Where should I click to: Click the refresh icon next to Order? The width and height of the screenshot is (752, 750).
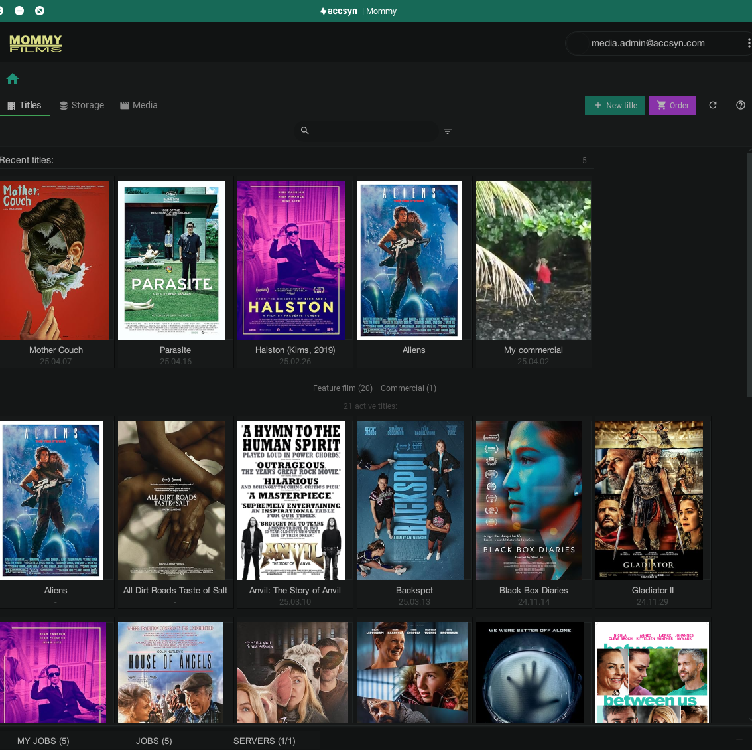click(713, 105)
